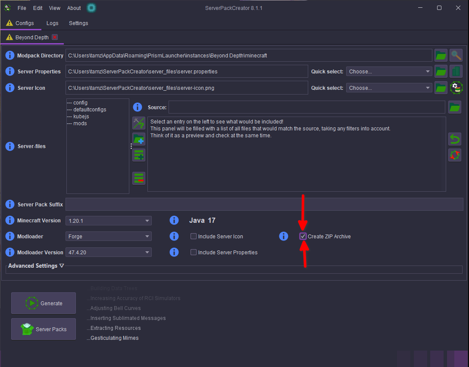The width and height of the screenshot is (469, 367).
Task: Click the red-green reset circle icon
Action: pos(455,155)
